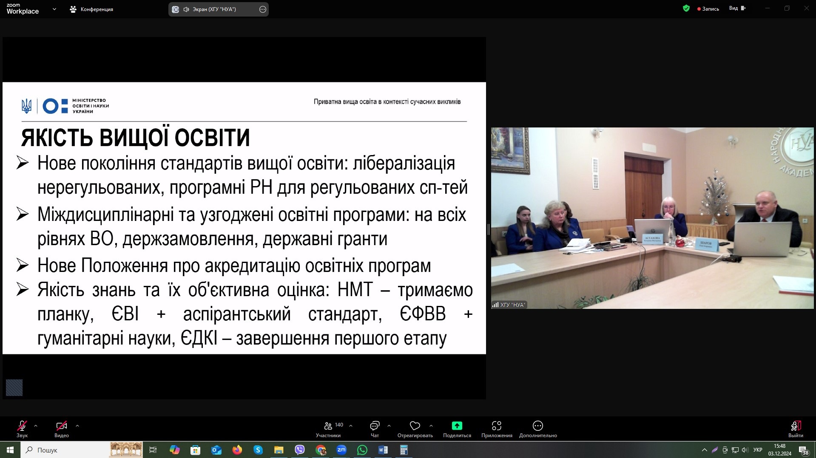The height and width of the screenshot is (458, 816).
Task: Expand video options arrow next to Видео
Action: [77, 425]
